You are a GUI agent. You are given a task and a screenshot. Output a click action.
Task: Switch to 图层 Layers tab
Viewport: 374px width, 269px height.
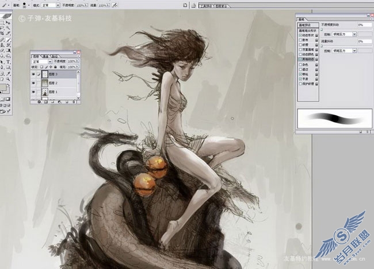(x=36, y=57)
